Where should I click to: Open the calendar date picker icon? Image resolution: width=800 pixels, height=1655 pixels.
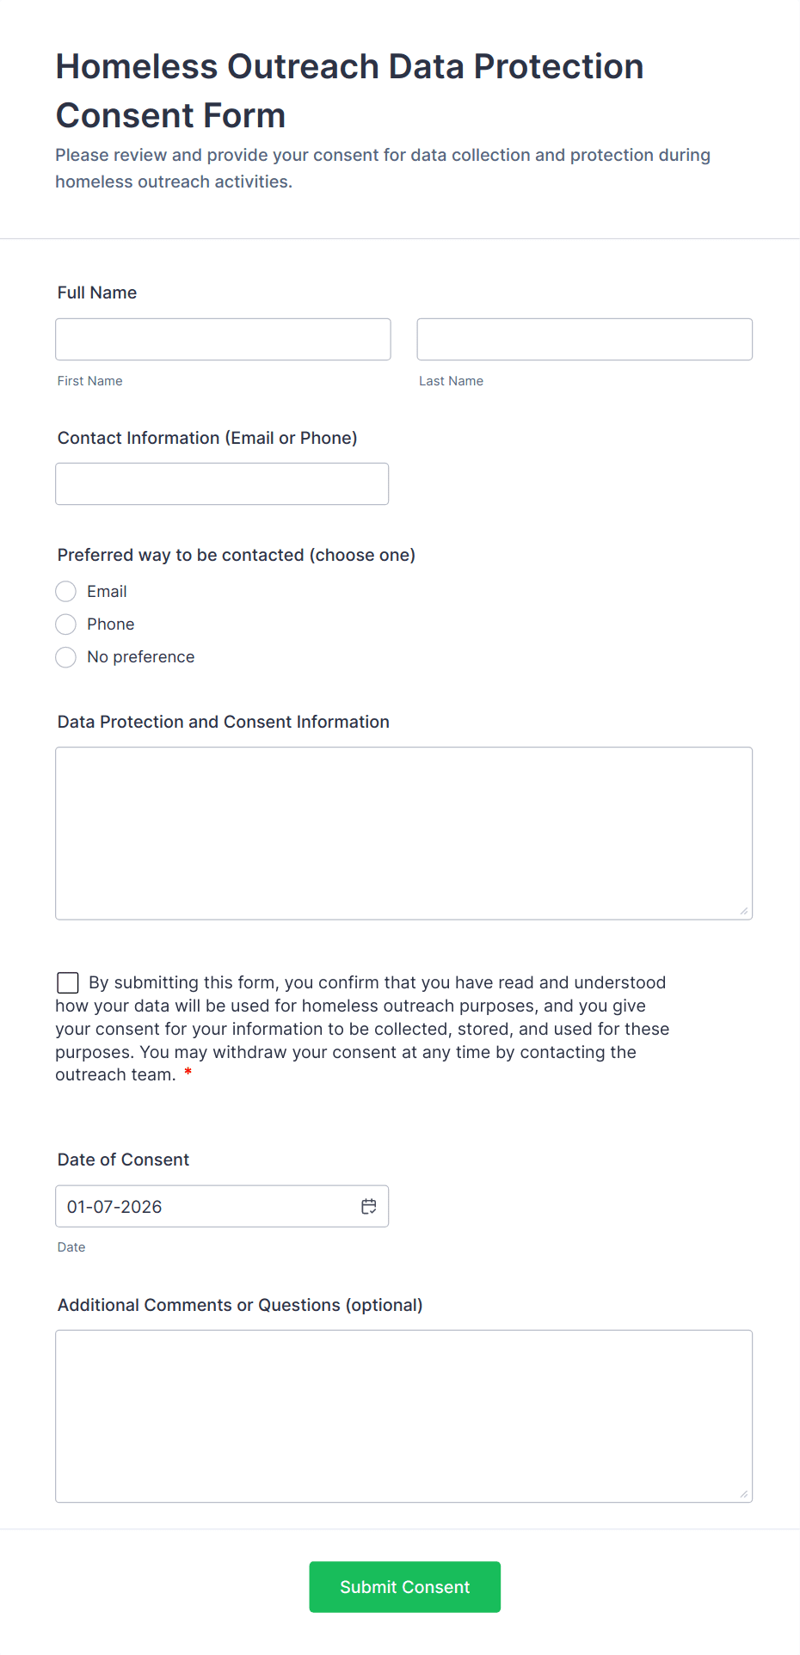[369, 1207]
